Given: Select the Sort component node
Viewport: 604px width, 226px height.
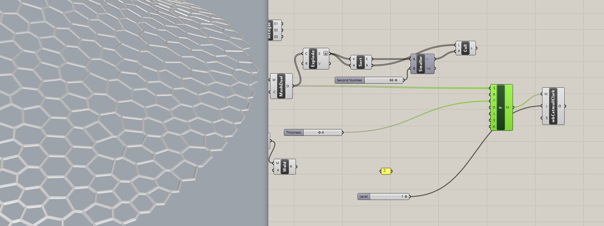Looking at the screenshot, I should coord(360,62).
